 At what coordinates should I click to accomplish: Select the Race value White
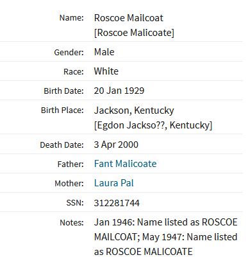pos(106,71)
